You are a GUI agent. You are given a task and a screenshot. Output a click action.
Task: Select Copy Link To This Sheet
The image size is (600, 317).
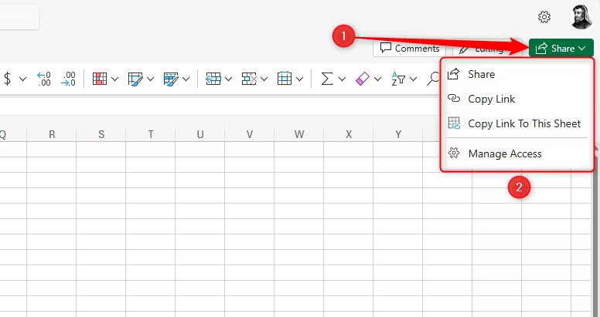coord(516,123)
